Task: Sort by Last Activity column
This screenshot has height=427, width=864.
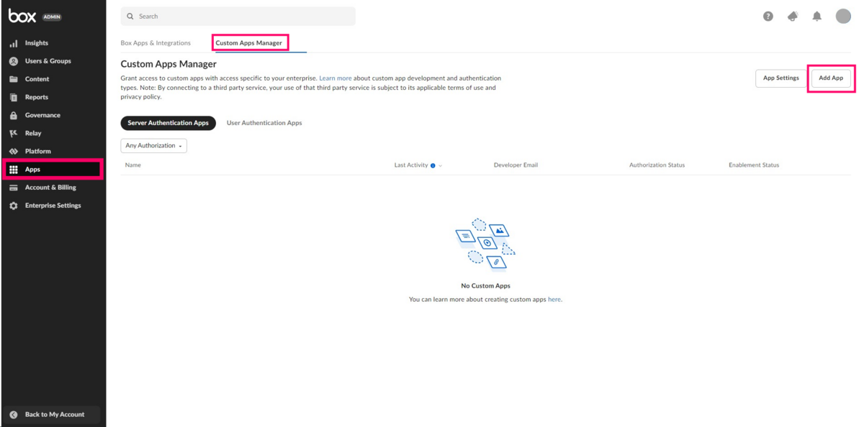Action: [411, 165]
